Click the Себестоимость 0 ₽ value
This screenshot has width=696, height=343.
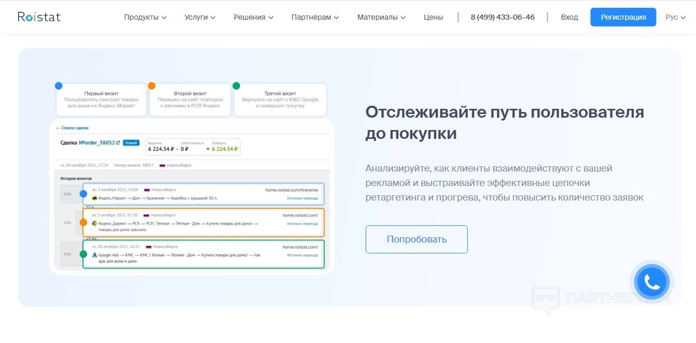coord(185,149)
